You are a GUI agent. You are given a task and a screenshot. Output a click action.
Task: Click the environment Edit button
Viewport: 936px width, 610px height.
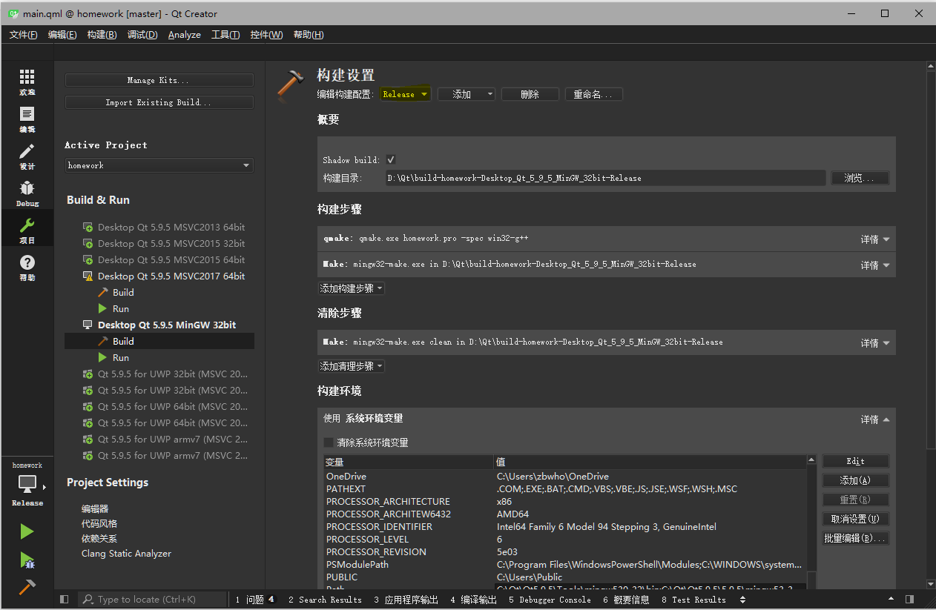855,461
